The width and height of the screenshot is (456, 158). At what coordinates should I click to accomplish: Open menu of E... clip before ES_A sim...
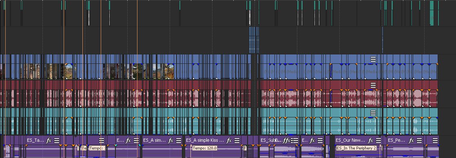[x=136, y=141]
